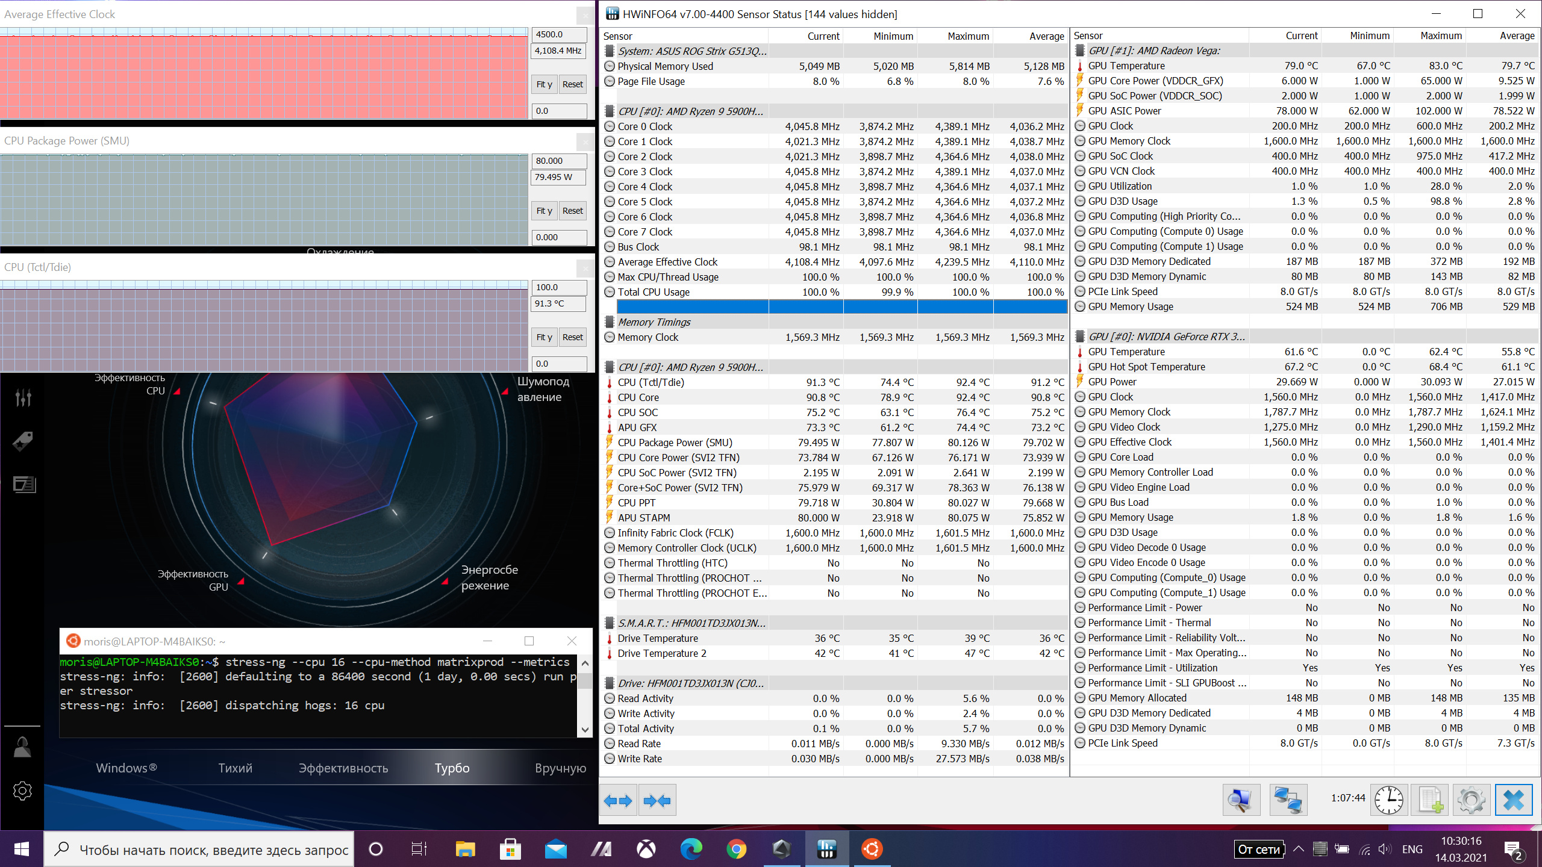Screen dimensions: 1542x867
Task: Show hidden system tray icons chevron
Action: click(1298, 849)
